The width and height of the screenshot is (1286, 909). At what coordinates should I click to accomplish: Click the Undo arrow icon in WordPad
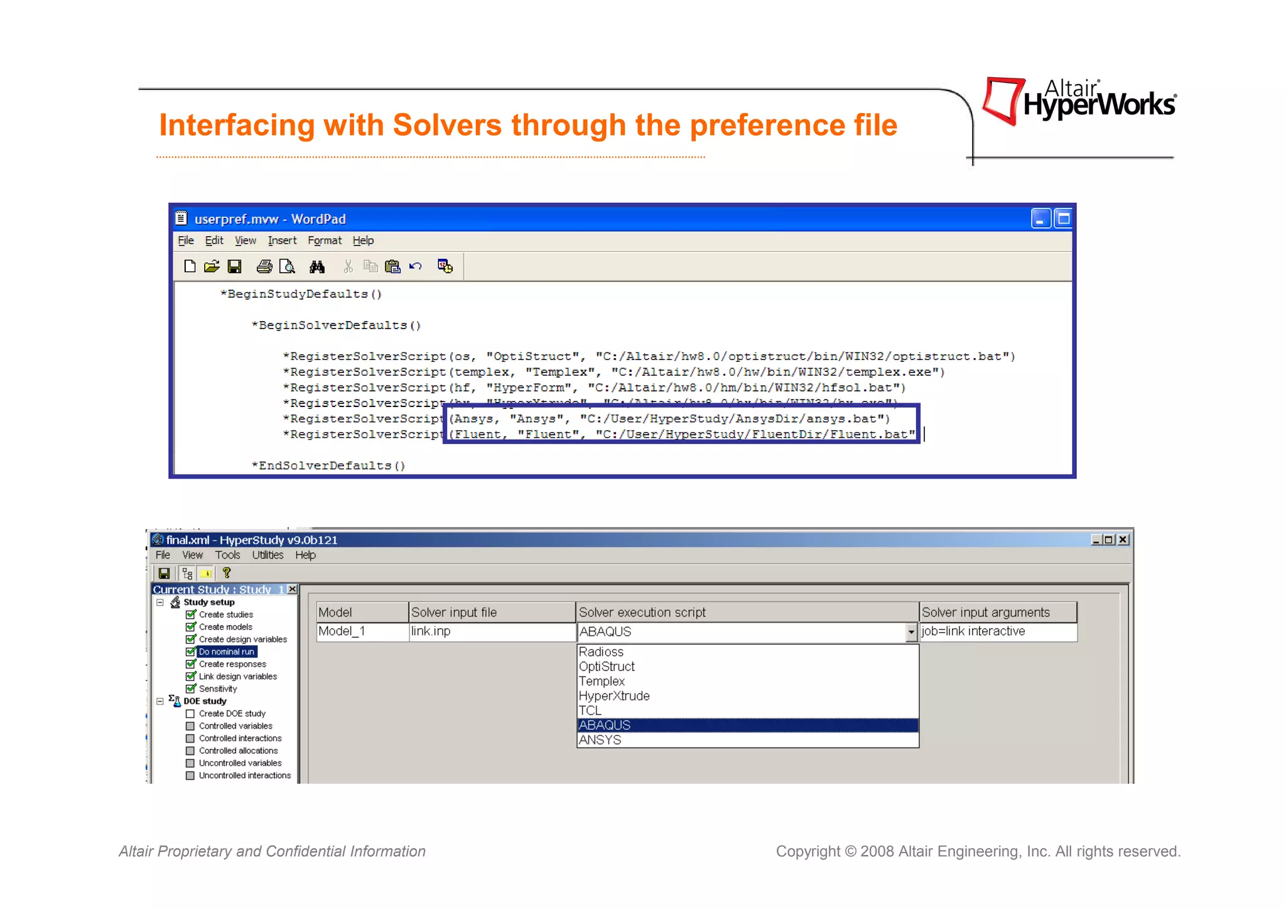[x=415, y=266]
